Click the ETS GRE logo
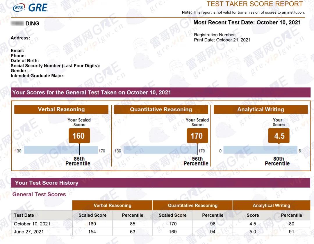The width and height of the screenshot is (314, 244). pos(30,8)
